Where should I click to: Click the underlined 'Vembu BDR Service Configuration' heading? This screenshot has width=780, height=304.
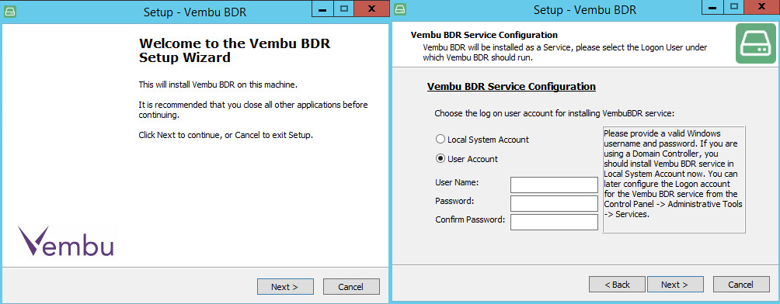click(511, 86)
